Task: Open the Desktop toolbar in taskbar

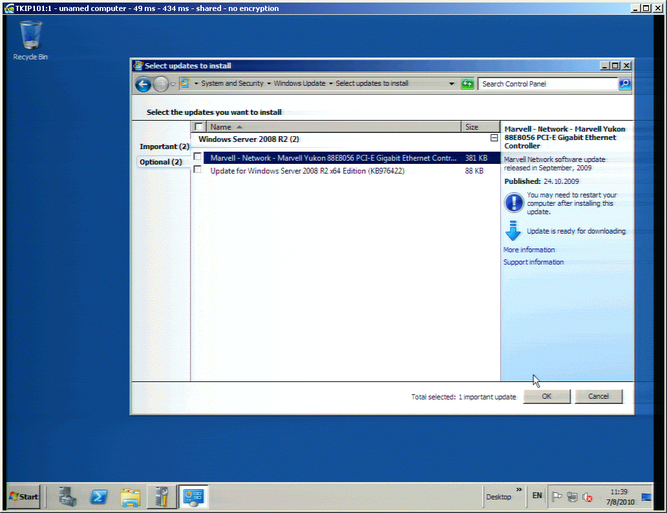Action: tap(498, 496)
